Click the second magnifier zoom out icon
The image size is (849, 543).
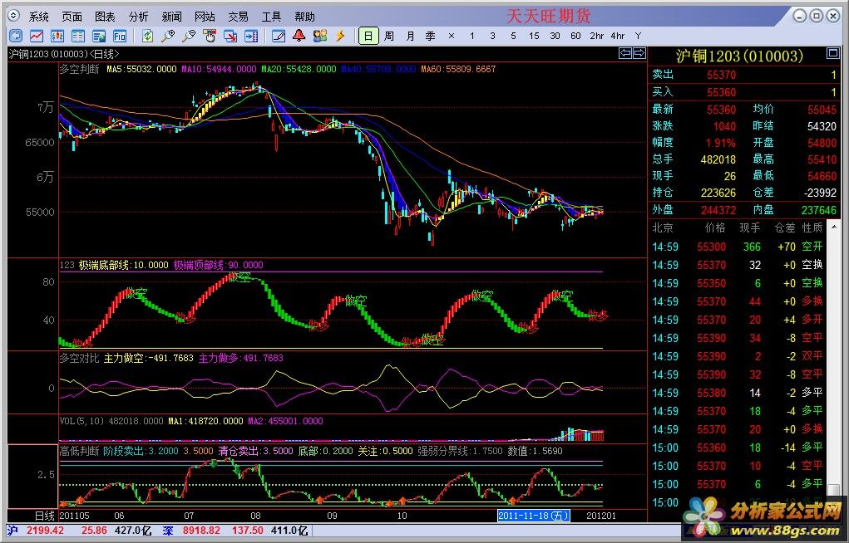click(x=189, y=36)
